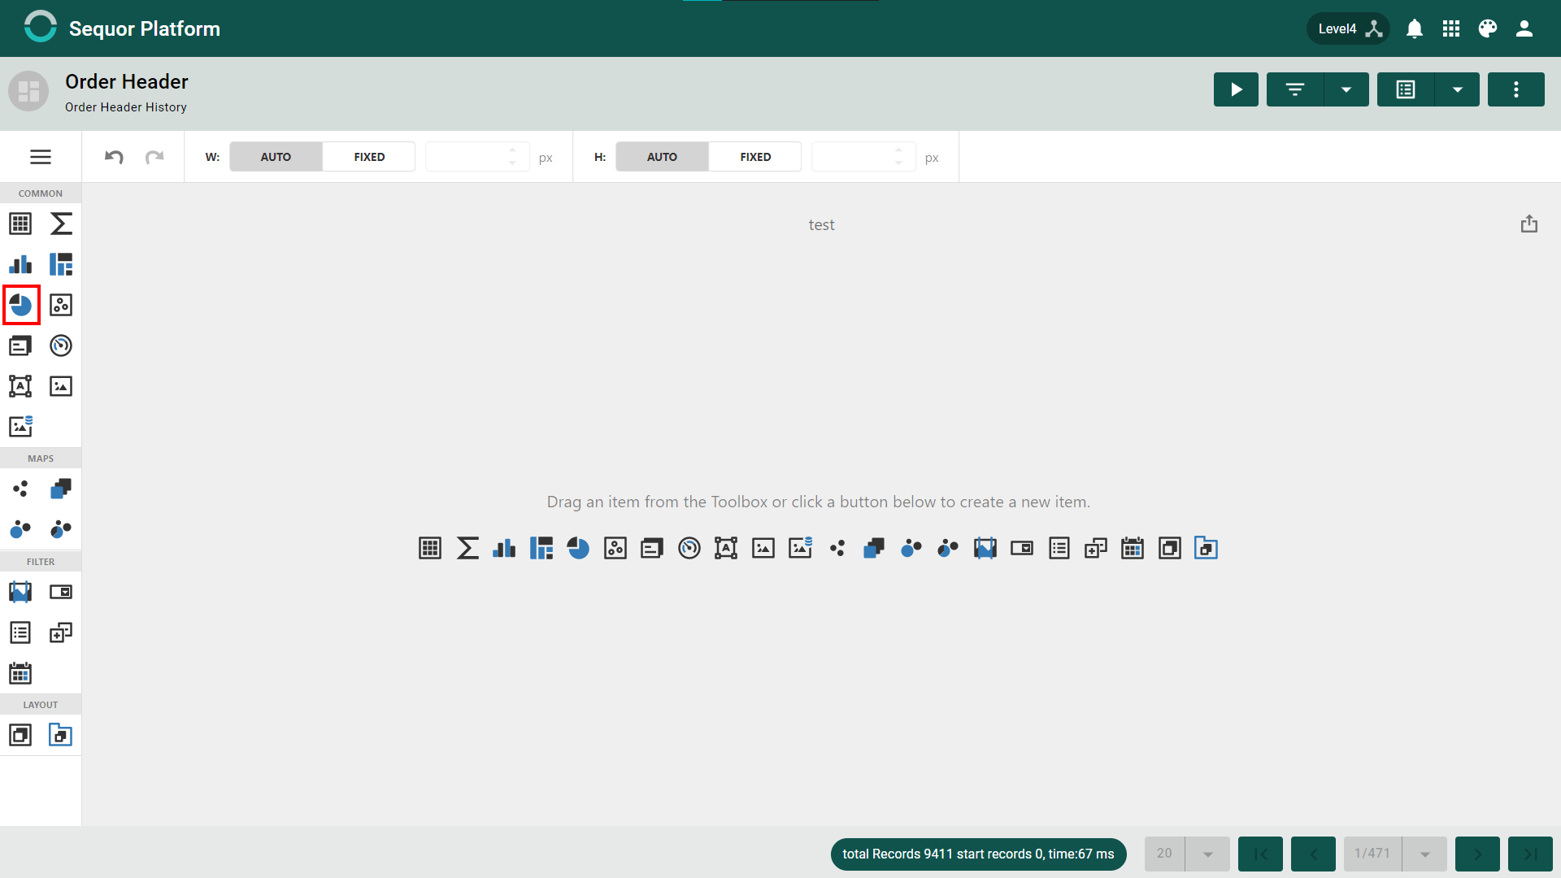Set width mode to AUTO
The width and height of the screenshot is (1561, 878).
coord(276,157)
